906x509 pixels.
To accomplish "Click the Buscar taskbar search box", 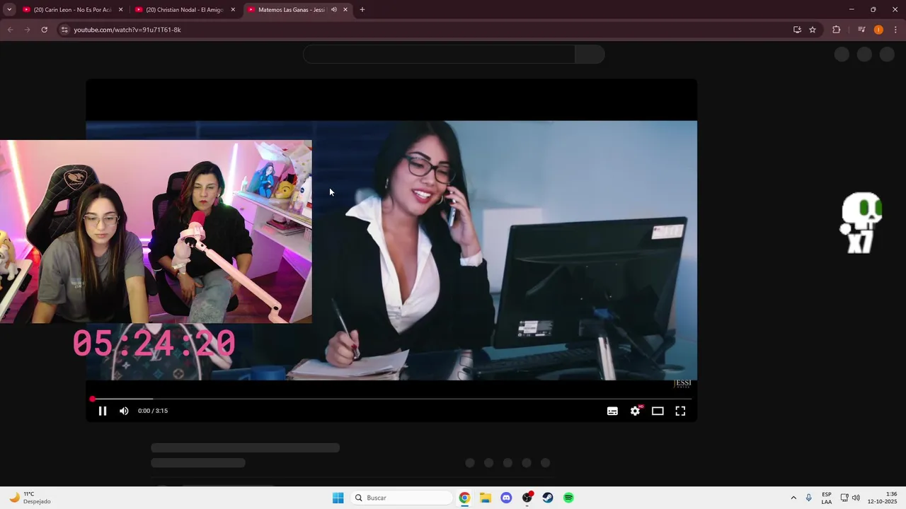I will point(401,498).
